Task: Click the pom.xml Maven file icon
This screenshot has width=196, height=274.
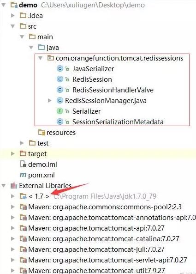Action: click(23, 175)
